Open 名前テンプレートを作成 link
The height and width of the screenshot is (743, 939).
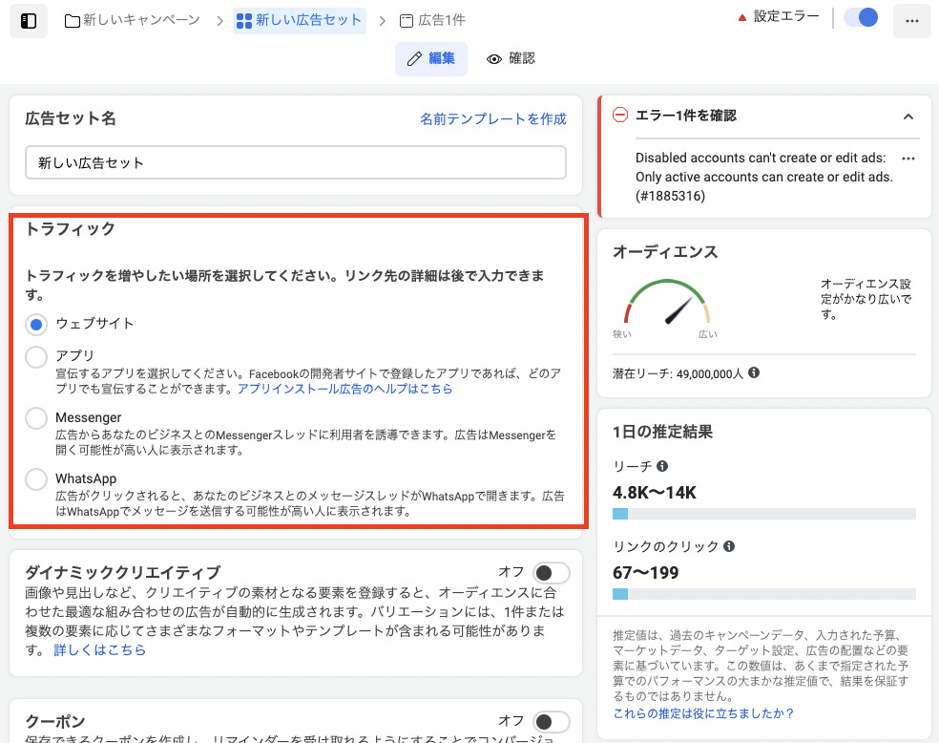pyautogui.click(x=492, y=117)
